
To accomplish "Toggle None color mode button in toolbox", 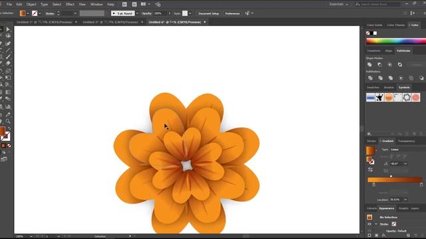I will pyautogui.click(x=9, y=146).
